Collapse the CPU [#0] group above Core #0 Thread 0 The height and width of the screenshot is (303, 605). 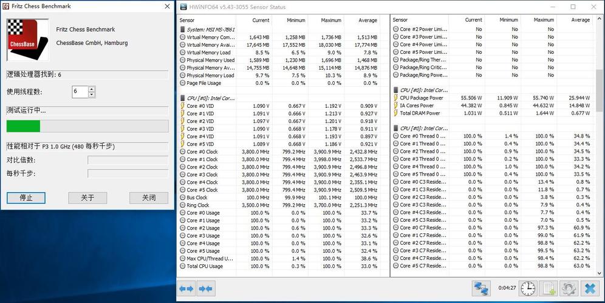click(420, 128)
